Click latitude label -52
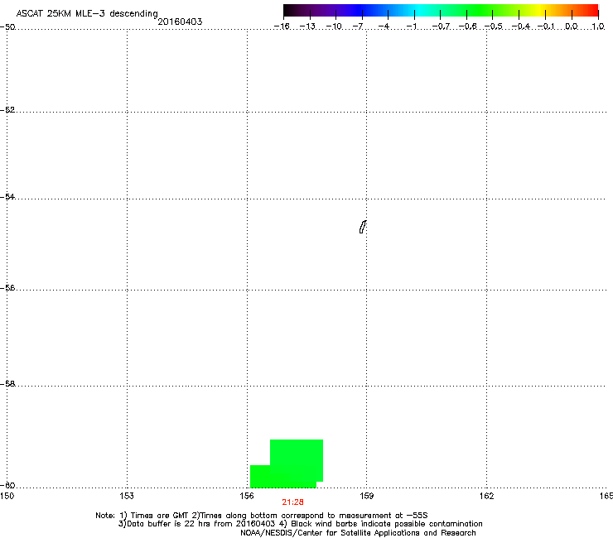Viewport: 613px width, 538px height. pos(7,110)
